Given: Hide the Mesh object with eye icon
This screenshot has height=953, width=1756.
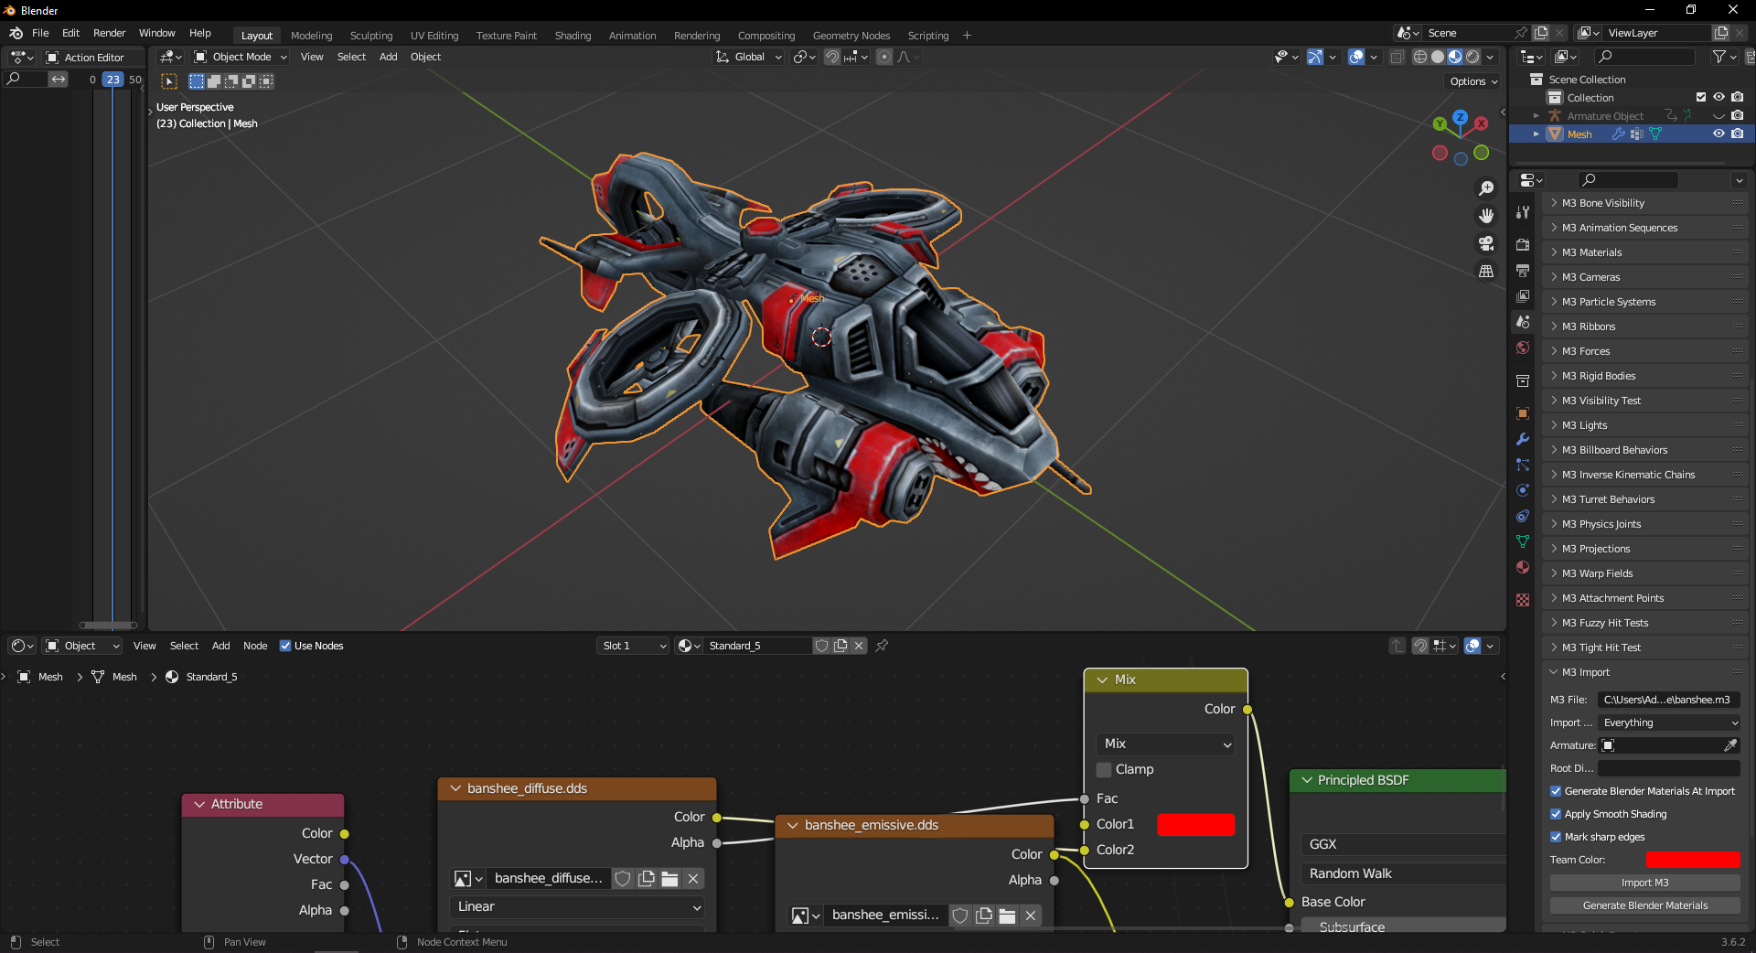Looking at the screenshot, I should [1719, 134].
